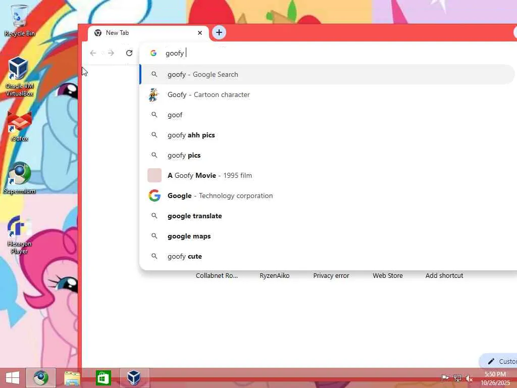Click the Google logo in suggestions list

tap(154, 196)
